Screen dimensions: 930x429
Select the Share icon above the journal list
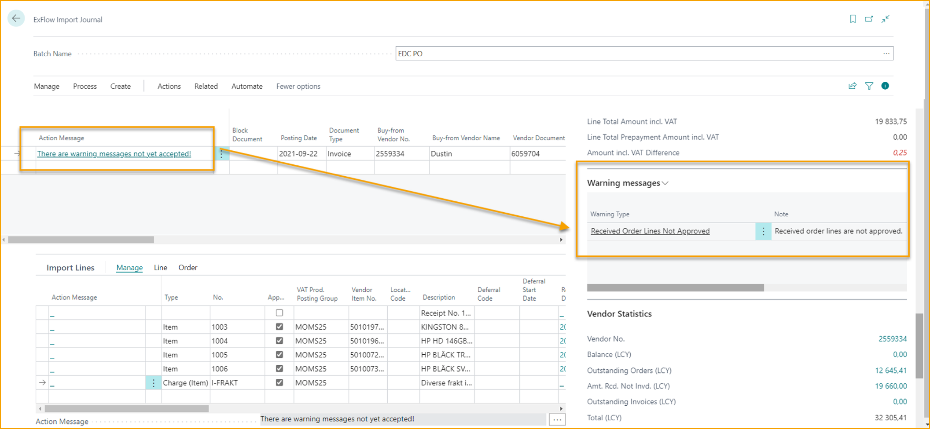tap(853, 86)
